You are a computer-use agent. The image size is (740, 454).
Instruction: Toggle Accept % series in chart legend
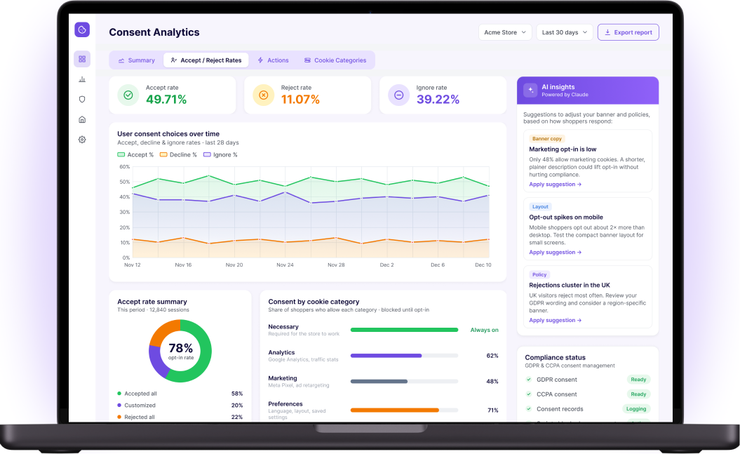pos(135,155)
